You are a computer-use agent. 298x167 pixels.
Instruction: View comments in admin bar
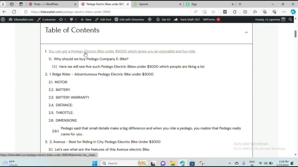(x=73, y=20)
